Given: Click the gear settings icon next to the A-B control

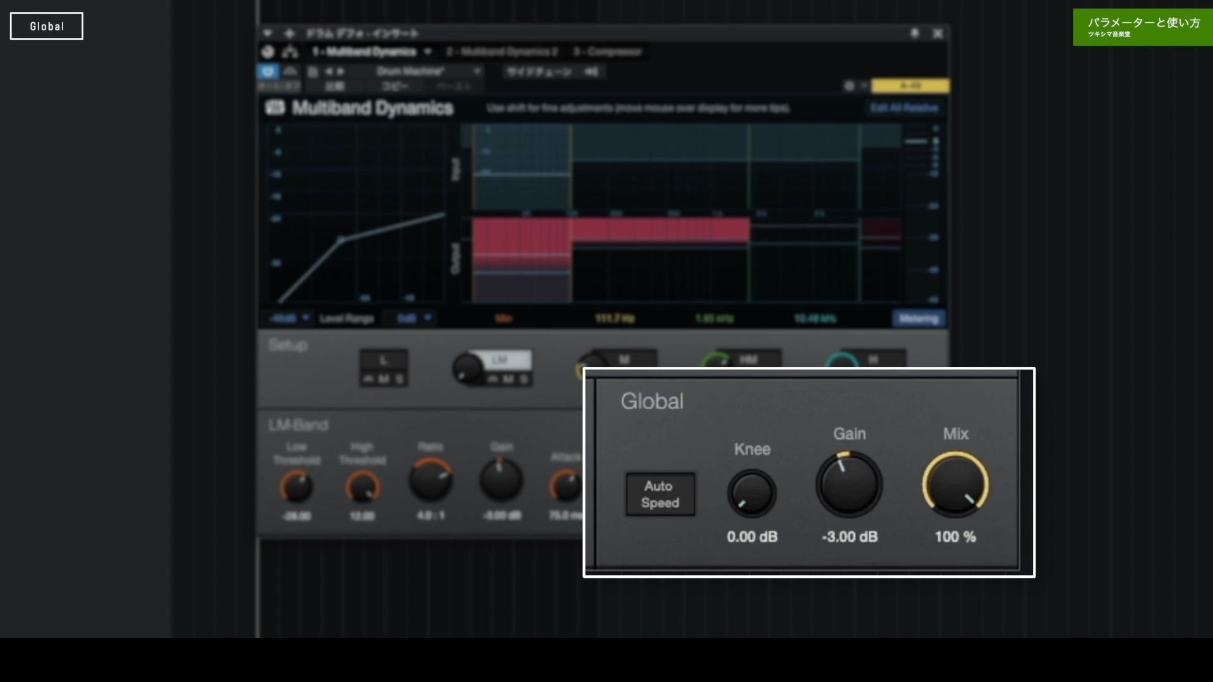Looking at the screenshot, I should pos(850,86).
